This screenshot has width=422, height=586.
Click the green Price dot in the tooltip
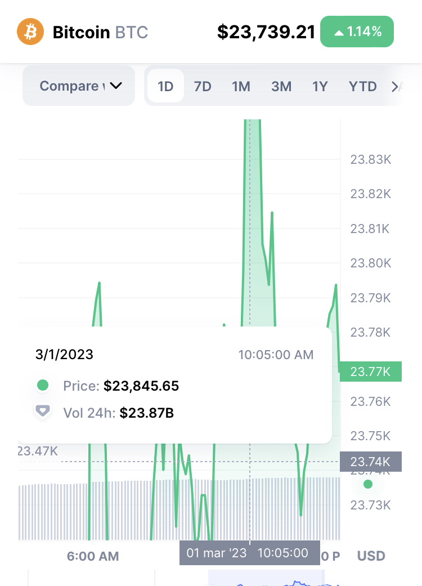pos(42,386)
